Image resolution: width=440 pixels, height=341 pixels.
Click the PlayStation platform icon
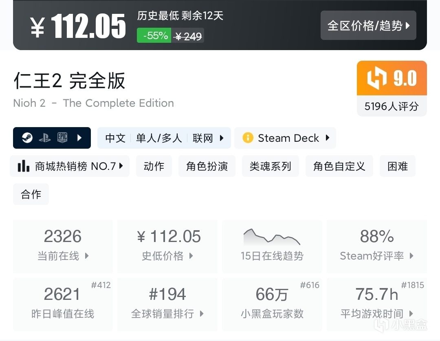(x=45, y=138)
